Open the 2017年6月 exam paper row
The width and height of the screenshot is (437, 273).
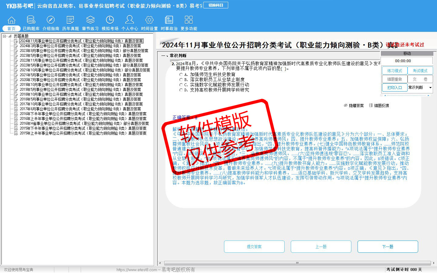tap(80, 109)
